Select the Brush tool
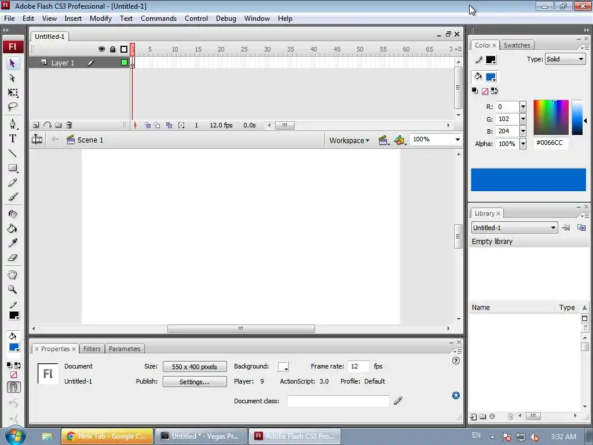 (x=13, y=197)
